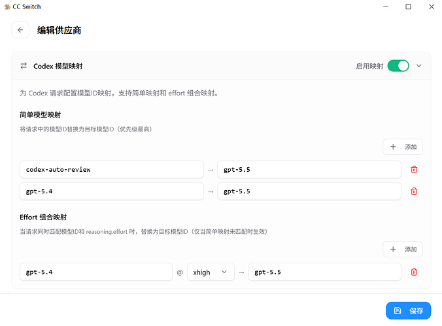Screen dimensions: 442x326
Task: Maximize the CC Switch window
Action: tap(408, 7)
